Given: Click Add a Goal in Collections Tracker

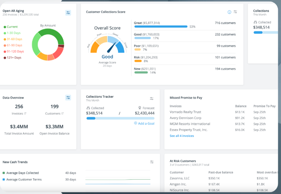Looking at the screenshot, I should point(144,123).
